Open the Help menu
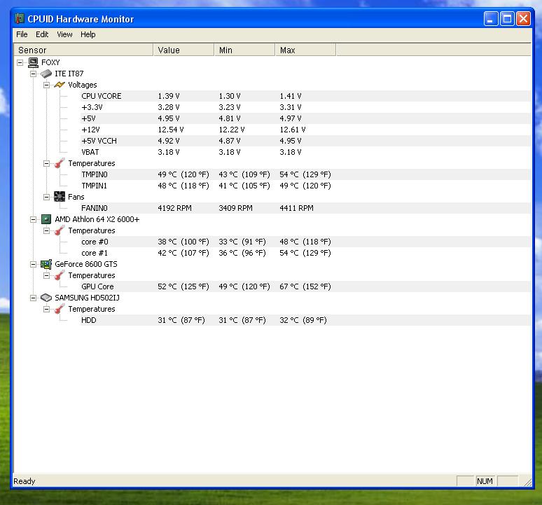This screenshot has height=505, width=542. click(88, 34)
